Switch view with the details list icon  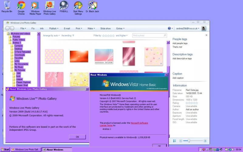pos(175,141)
